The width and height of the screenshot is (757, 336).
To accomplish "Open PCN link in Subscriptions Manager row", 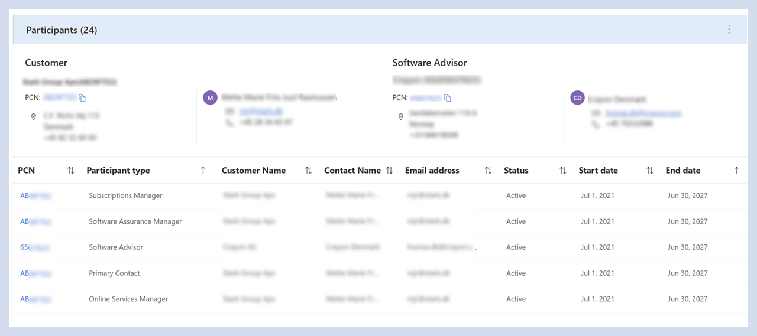I will (x=35, y=195).
